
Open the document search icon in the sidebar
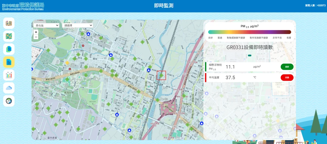[x=9, y=49]
